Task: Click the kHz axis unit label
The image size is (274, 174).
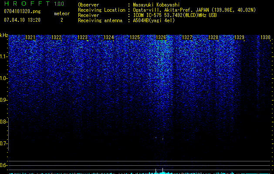Action: point(4,35)
